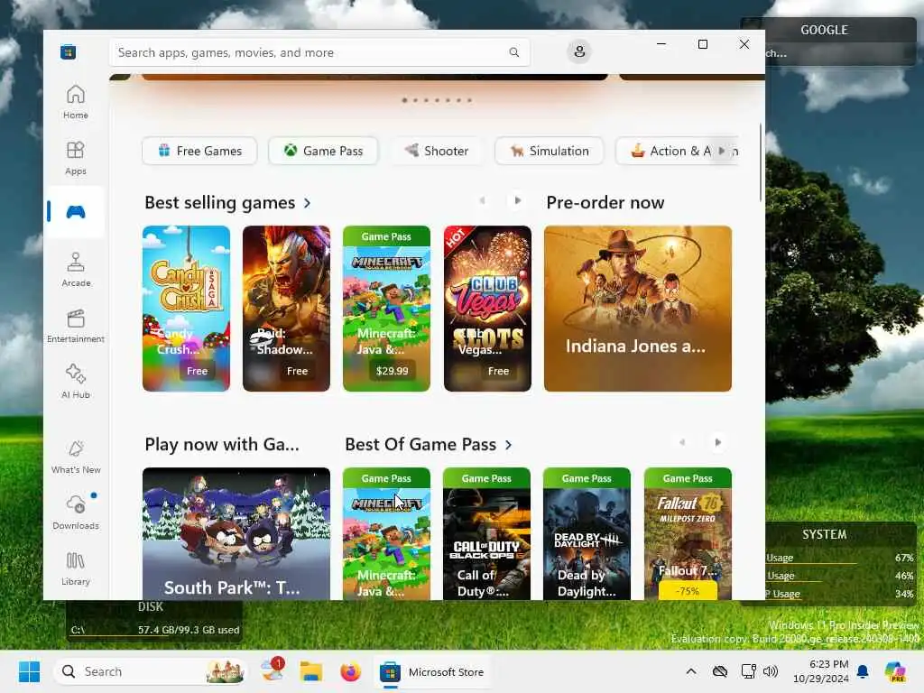924x693 pixels.
Task: Open Raid: Shadow Legends game card
Action: point(286,309)
